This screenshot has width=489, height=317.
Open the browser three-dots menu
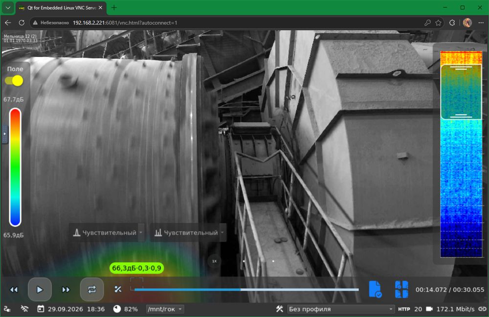481,23
